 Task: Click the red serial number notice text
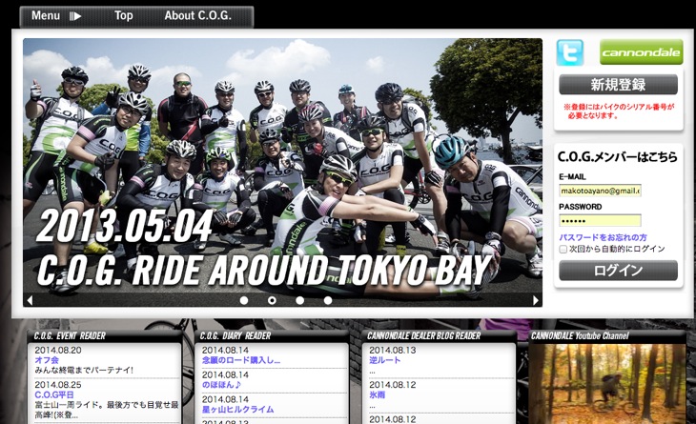point(619,111)
